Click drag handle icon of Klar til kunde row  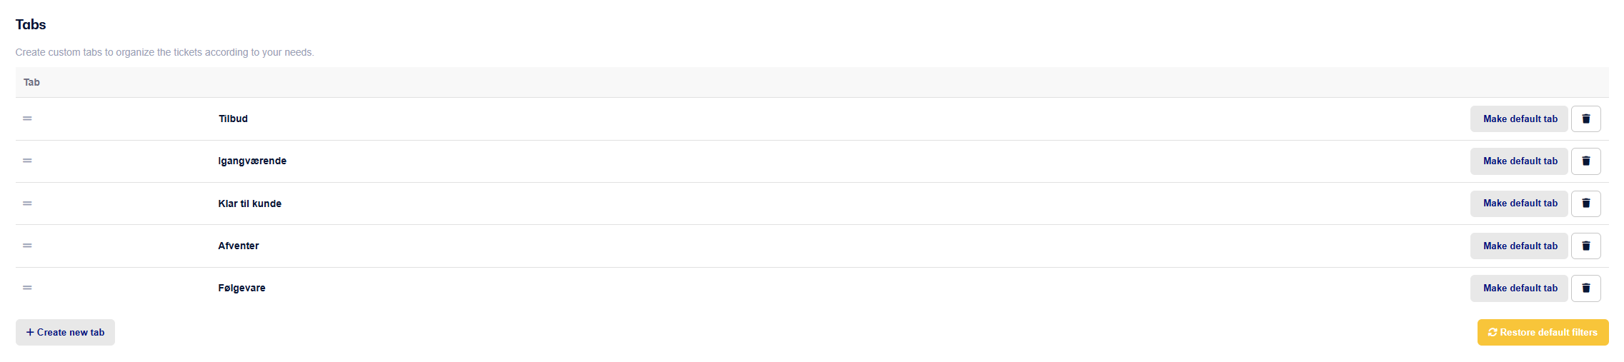tap(27, 203)
